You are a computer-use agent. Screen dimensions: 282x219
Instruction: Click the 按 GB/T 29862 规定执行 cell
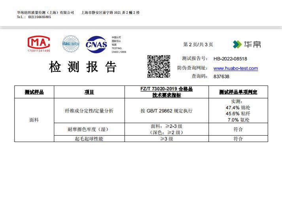click(167, 111)
